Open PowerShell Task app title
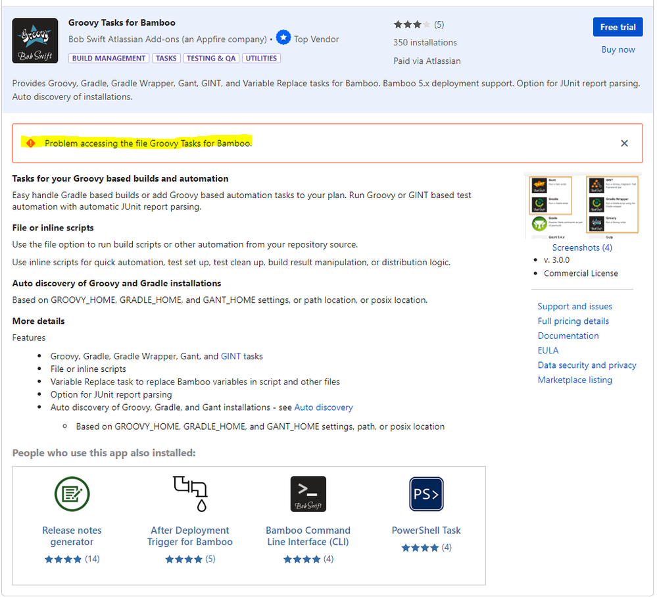Viewport: 657px width, 597px height. (x=426, y=531)
